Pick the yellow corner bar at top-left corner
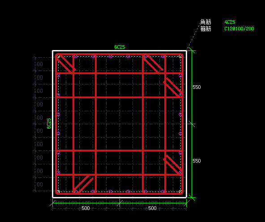Image resolution: width=265 pixels, height=222 pixels. pyautogui.click(x=58, y=56)
